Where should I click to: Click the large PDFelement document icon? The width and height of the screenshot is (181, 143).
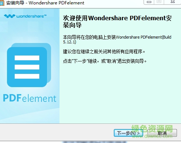pos(29,65)
